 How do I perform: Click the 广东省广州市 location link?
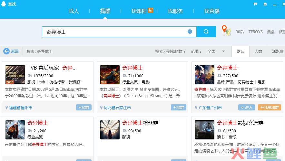tap(210, 108)
